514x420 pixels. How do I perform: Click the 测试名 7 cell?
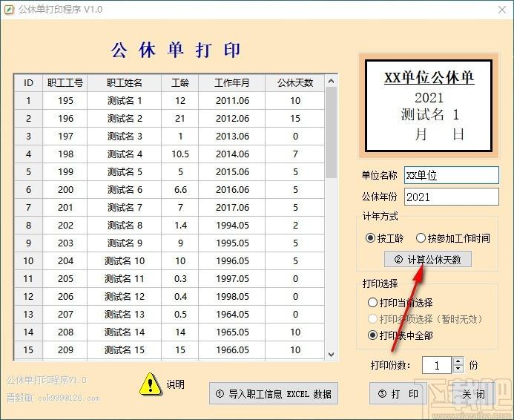click(125, 207)
